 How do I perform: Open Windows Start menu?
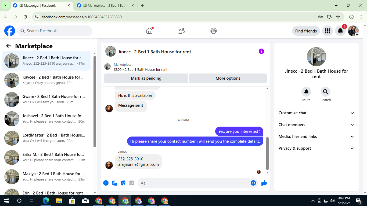point(6,201)
